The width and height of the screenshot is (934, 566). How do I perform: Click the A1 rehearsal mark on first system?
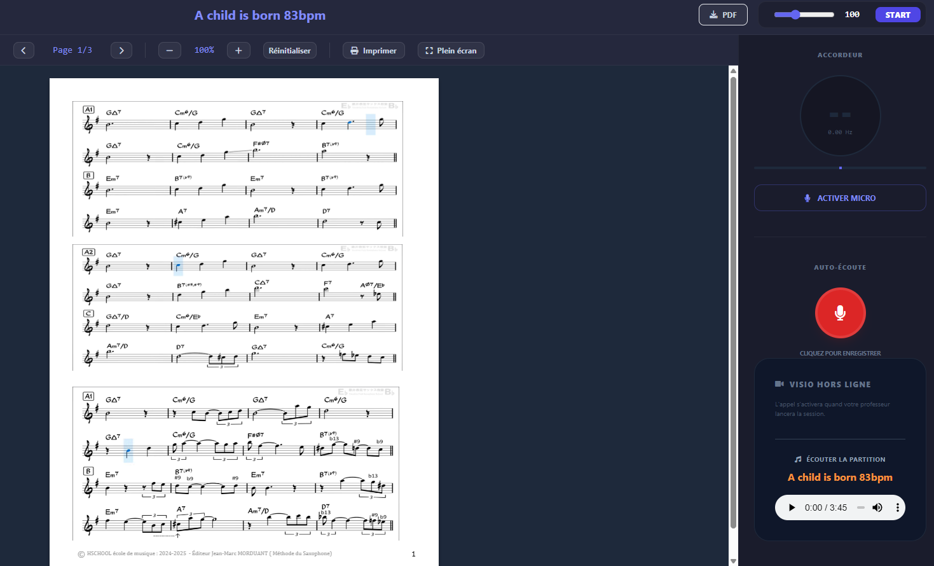tap(89, 109)
